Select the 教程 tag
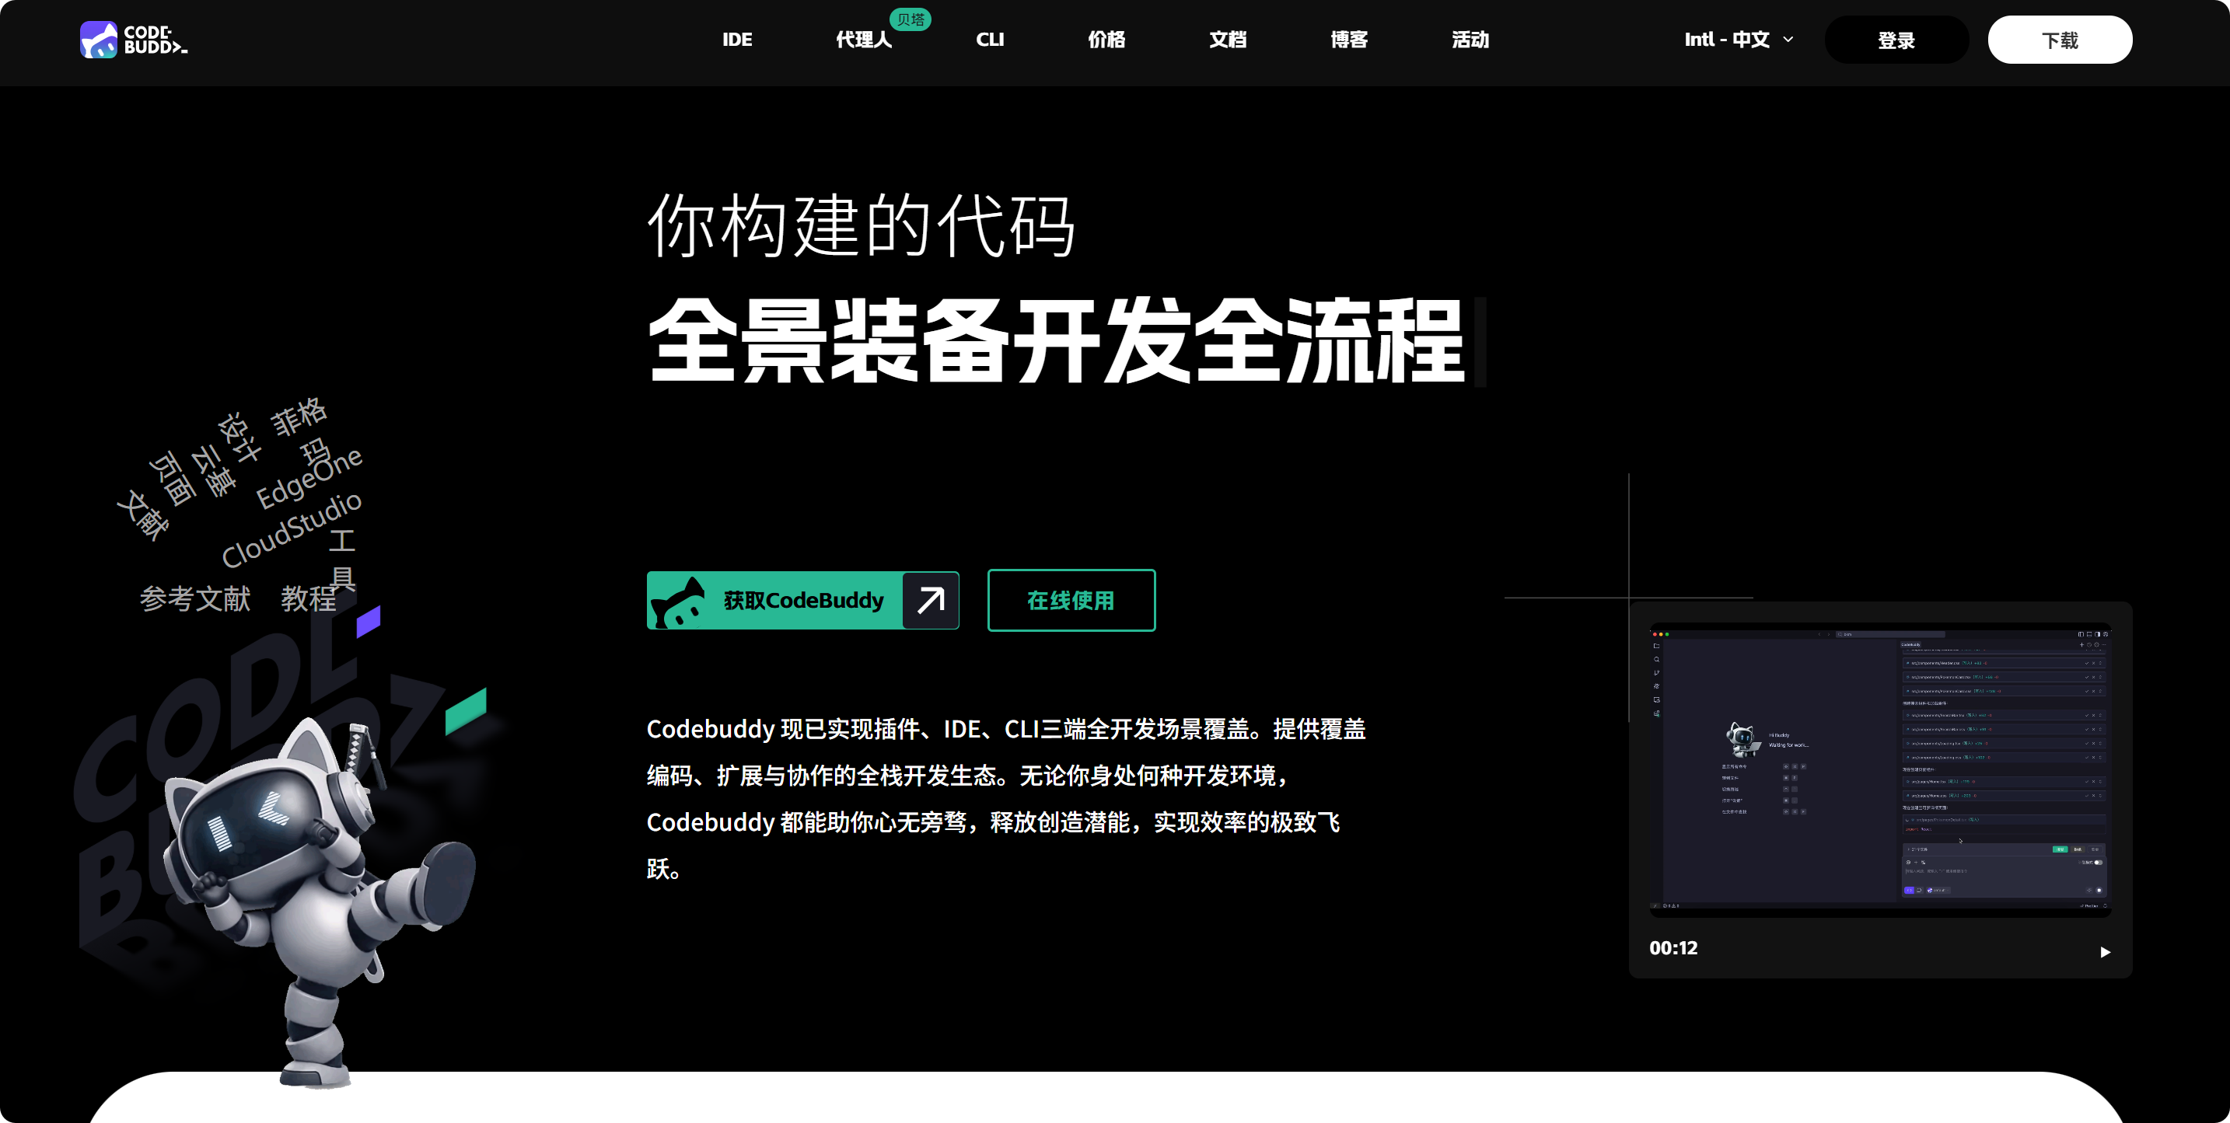 (x=308, y=598)
